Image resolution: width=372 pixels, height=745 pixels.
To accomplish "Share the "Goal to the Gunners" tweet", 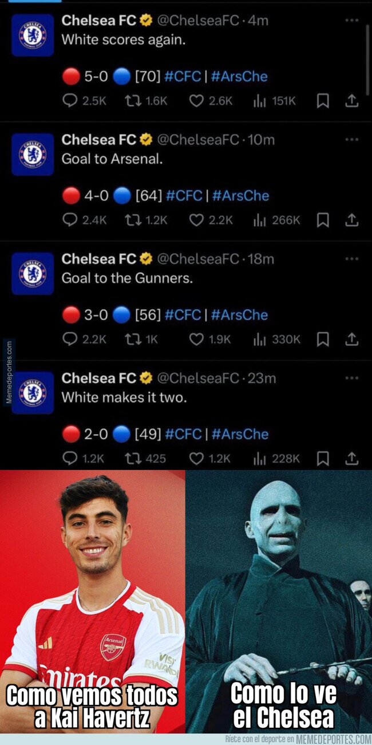I will [352, 339].
